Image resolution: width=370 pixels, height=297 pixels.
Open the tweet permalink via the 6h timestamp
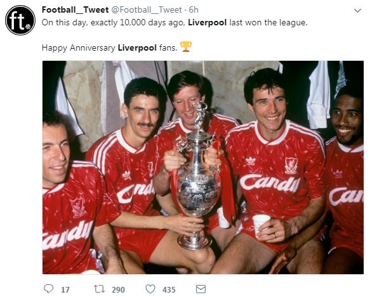[194, 10]
